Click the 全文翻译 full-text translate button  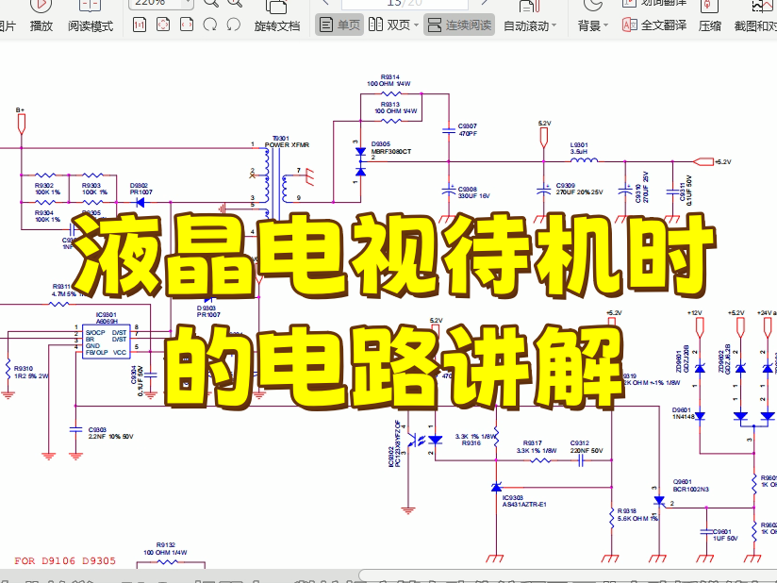tap(654, 25)
